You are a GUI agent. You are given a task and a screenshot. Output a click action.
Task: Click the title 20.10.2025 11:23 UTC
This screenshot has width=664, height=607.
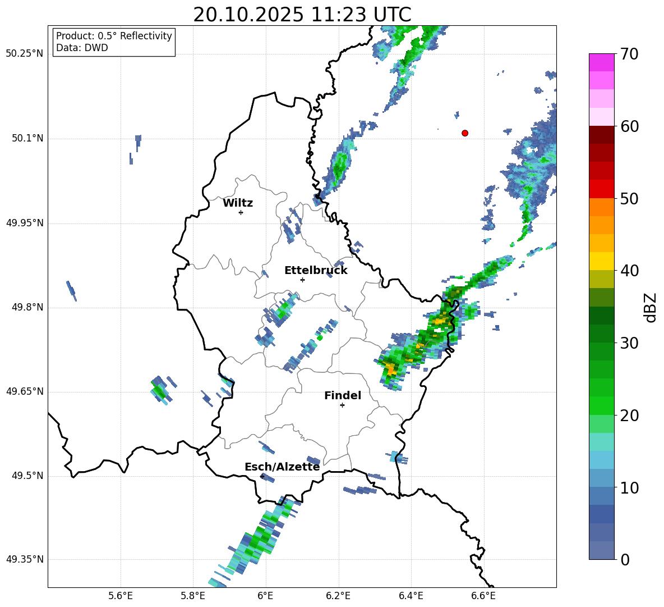click(x=302, y=15)
